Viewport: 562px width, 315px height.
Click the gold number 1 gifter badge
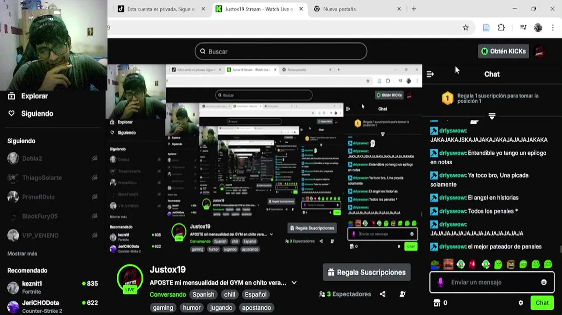click(447, 98)
